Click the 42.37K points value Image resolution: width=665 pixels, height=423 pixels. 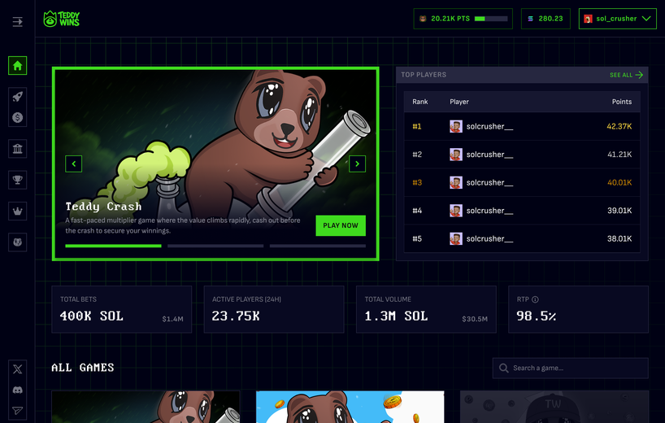tap(619, 126)
